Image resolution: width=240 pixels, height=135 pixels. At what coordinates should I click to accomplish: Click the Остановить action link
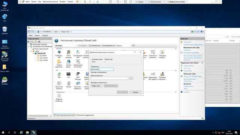tap(187, 71)
